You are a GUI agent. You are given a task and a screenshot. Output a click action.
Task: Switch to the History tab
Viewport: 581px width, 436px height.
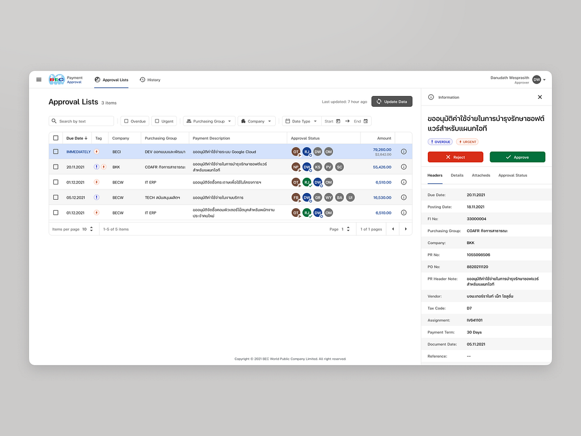pos(150,79)
